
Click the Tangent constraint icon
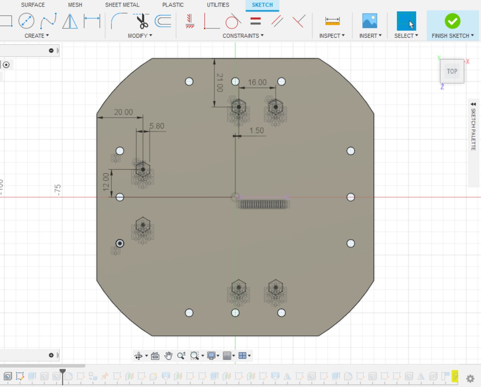(232, 21)
